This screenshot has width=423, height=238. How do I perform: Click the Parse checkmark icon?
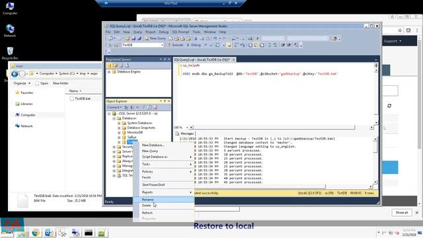pyautogui.click(x=211, y=45)
